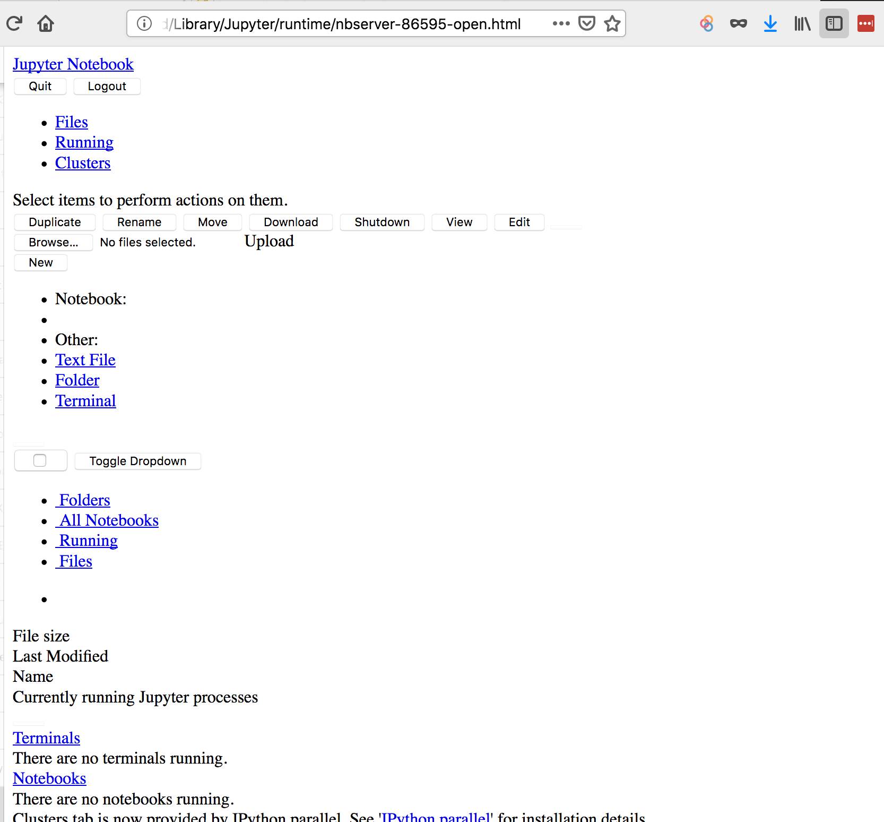
Task: Open the mask-shaped extension icon
Action: coord(739,23)
